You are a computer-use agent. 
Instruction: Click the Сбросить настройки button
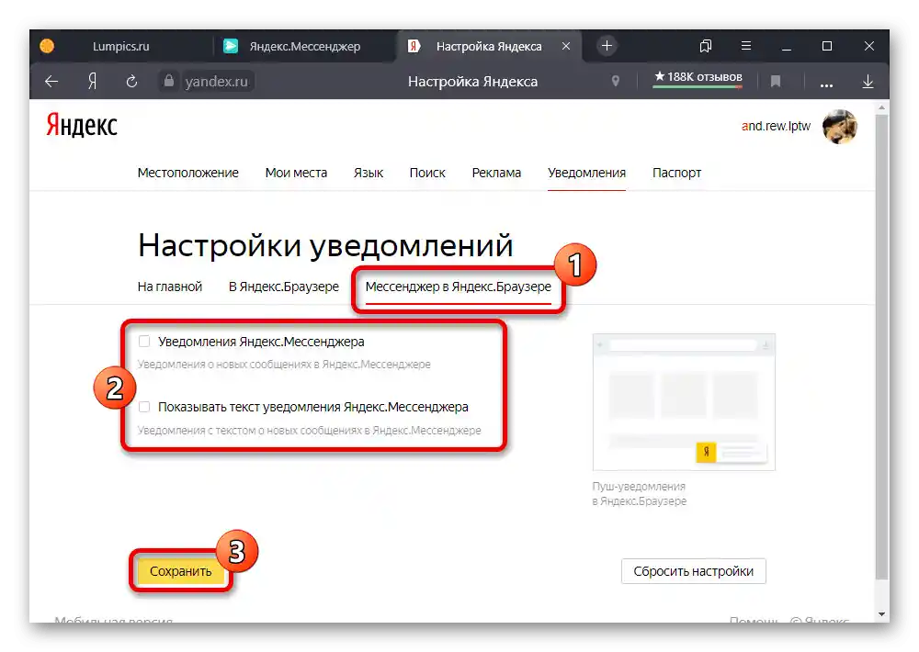pyautogui.click(x=693, y=571)
